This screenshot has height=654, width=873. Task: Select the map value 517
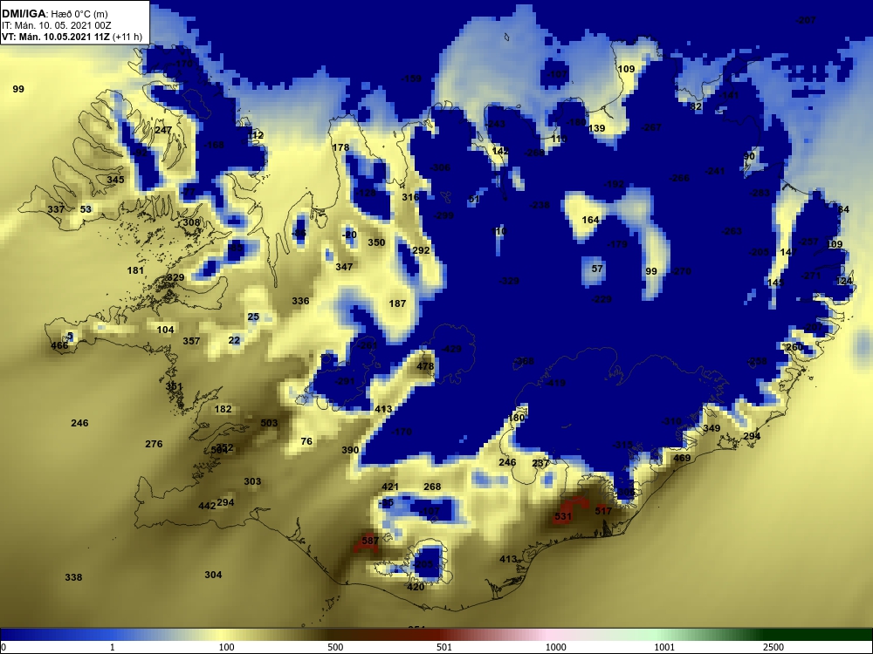603,510
